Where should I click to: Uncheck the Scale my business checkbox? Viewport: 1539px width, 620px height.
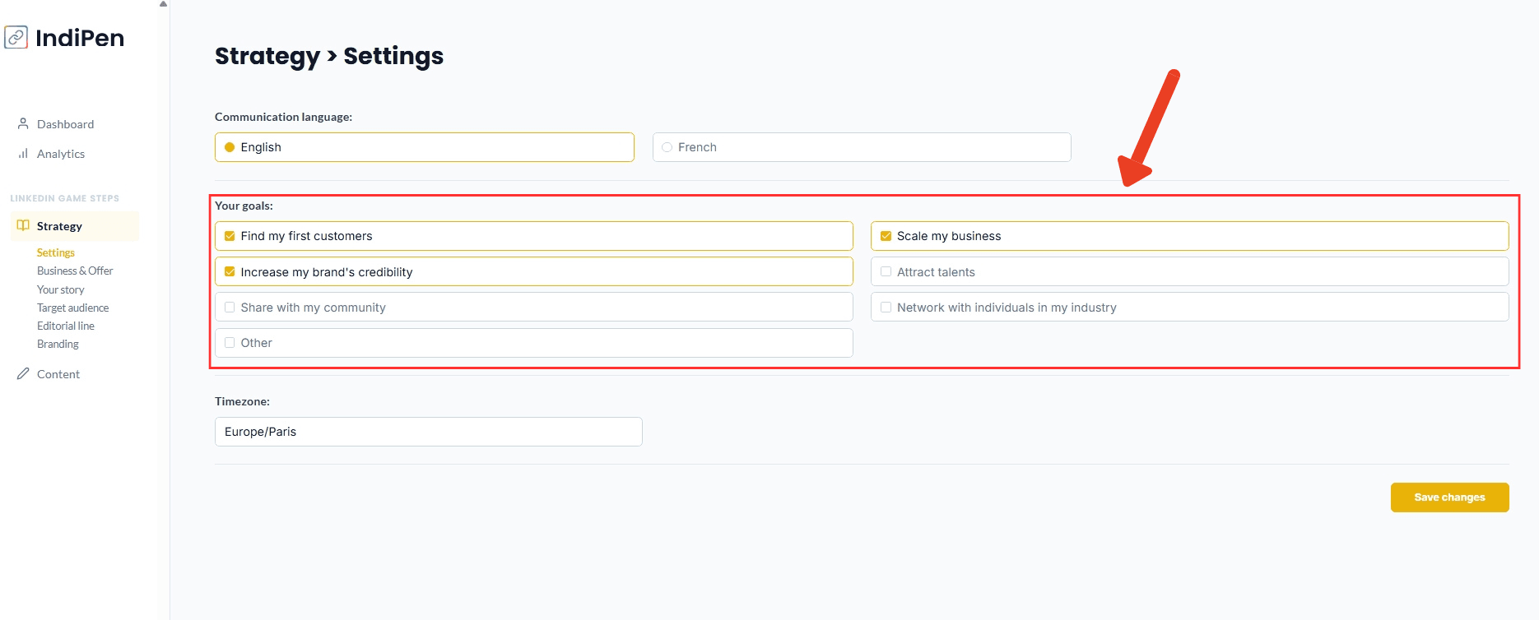[886, 236]
